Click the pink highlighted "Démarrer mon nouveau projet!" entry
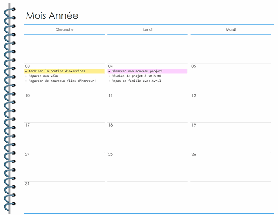The width and height of the screenshot is (280, 215). click(137, 71)
